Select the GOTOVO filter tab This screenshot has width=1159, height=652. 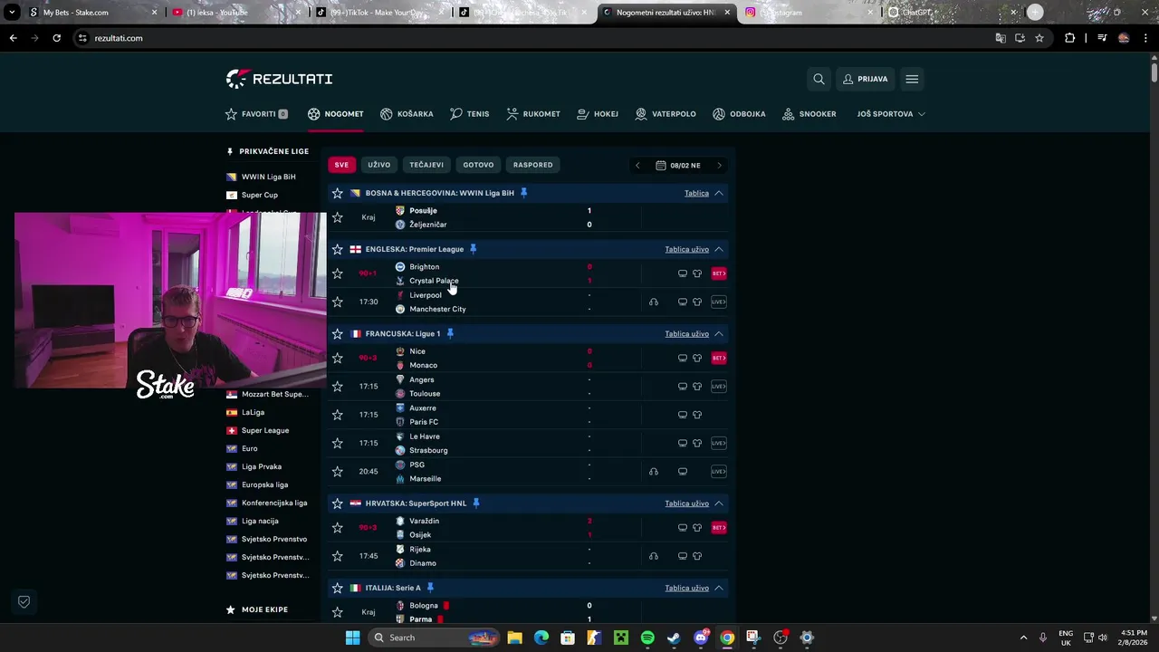pyautogui.click(x=478, y=165)
